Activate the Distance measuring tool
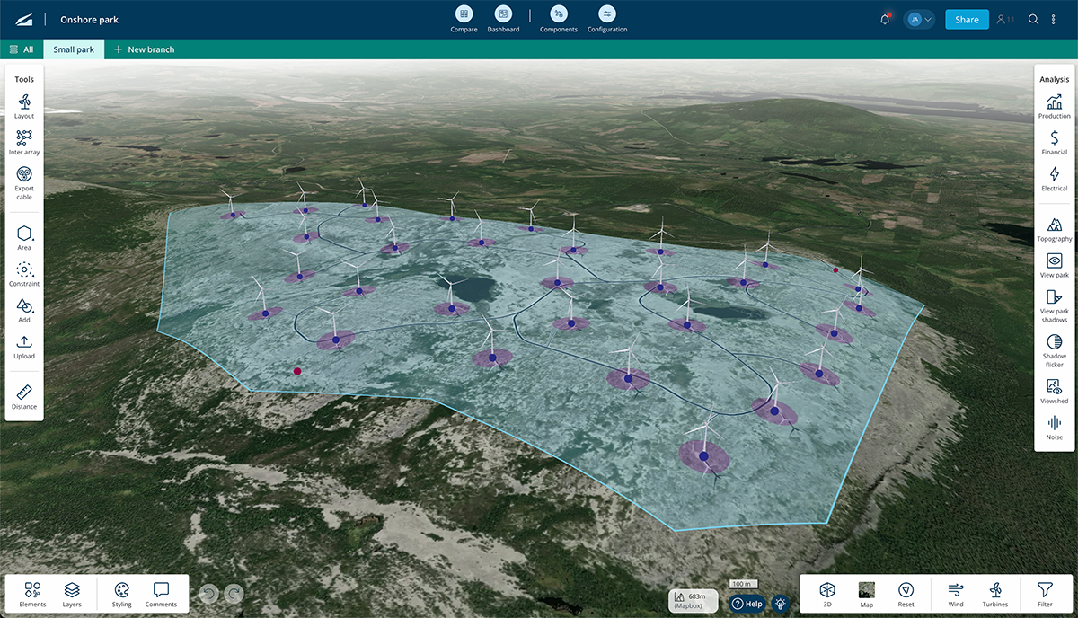The height and width of the screenshot is (618, 1078). (x=24, y=396)
